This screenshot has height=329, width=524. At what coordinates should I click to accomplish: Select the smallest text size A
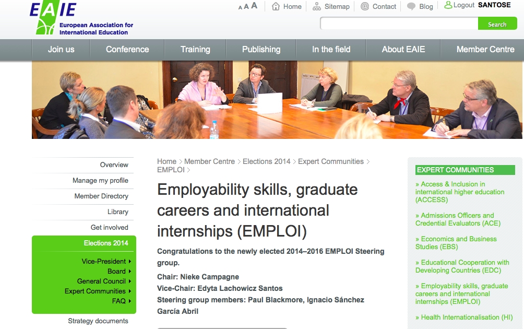(240, 7)
